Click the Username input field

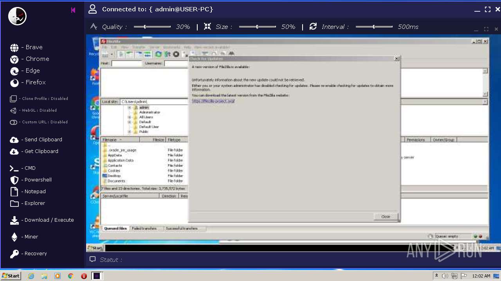(x=176, y=63)
